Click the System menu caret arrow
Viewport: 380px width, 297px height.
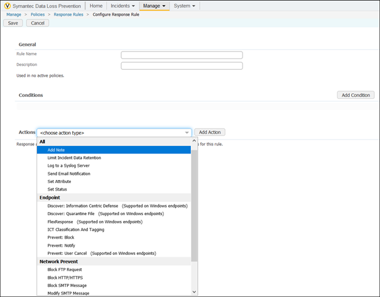click(x=193, y=6)
